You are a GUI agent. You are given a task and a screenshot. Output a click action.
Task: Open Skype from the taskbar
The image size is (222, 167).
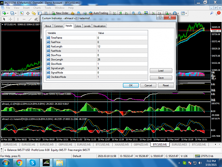point(32,163)
